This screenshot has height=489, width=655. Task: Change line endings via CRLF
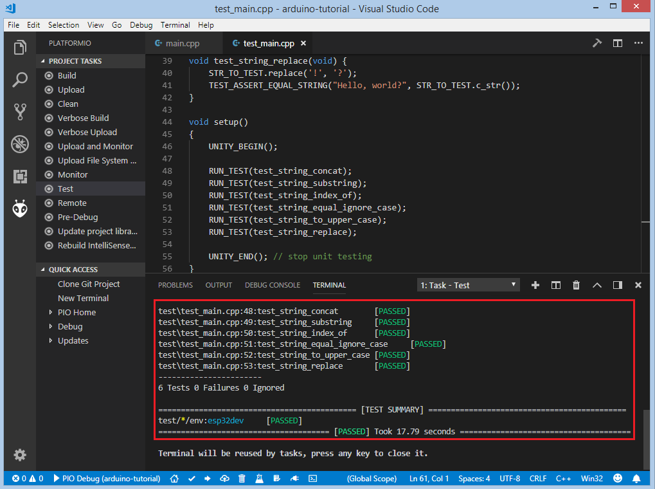[x=538, y=479]
